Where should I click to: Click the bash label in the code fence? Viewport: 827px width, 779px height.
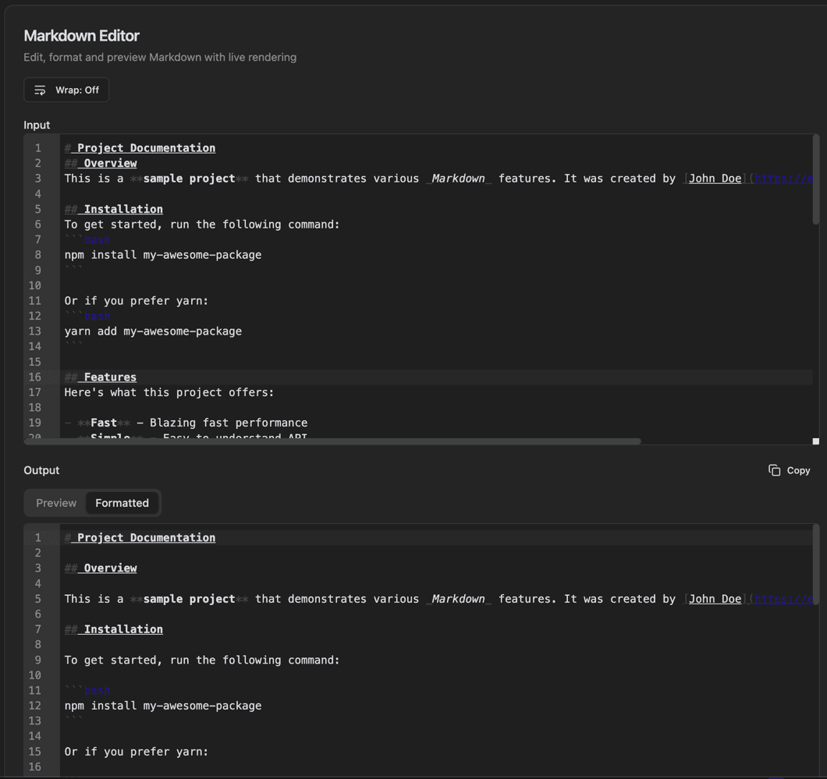click(x=97, y=239)
